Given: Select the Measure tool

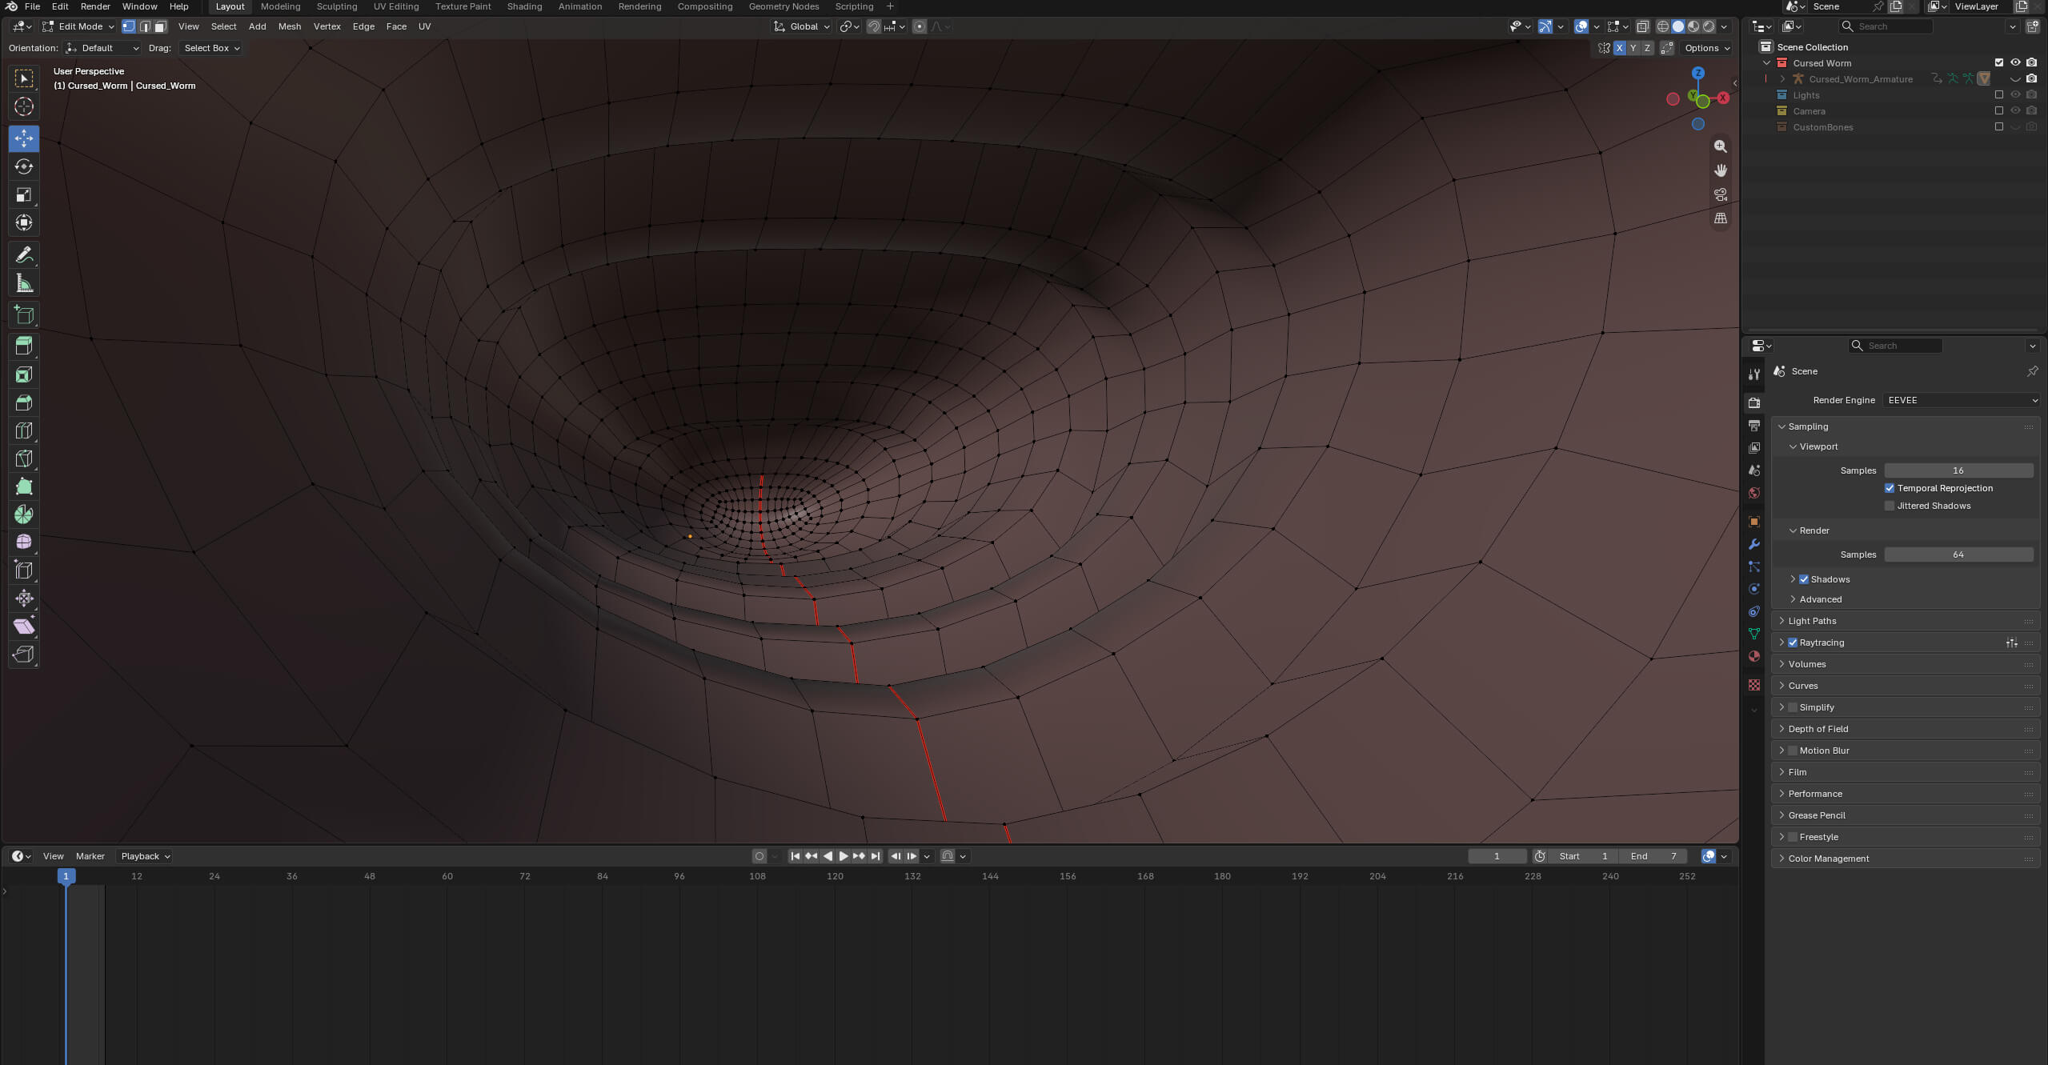Looking at the screenshot, I should click(x=24, y=283).
